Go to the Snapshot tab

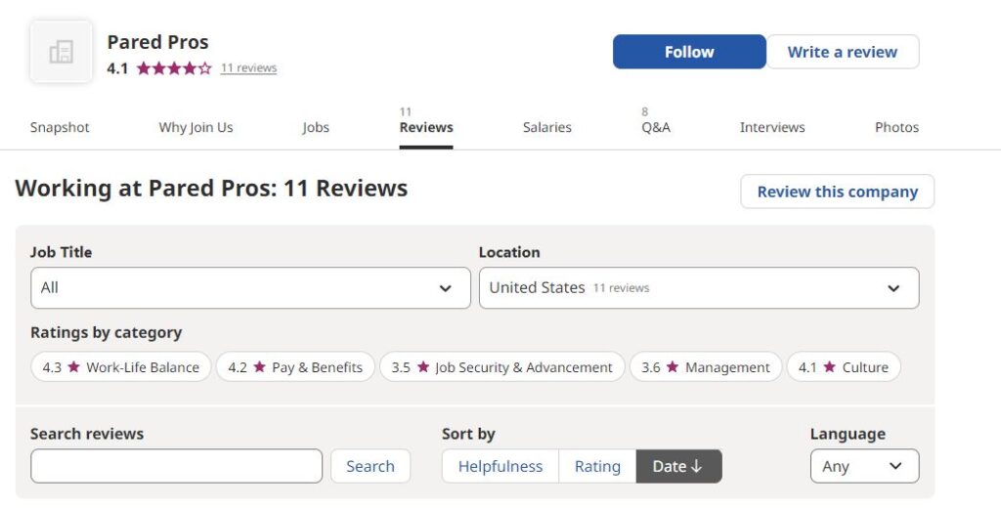pyautogui.click(x=60, y=127)
